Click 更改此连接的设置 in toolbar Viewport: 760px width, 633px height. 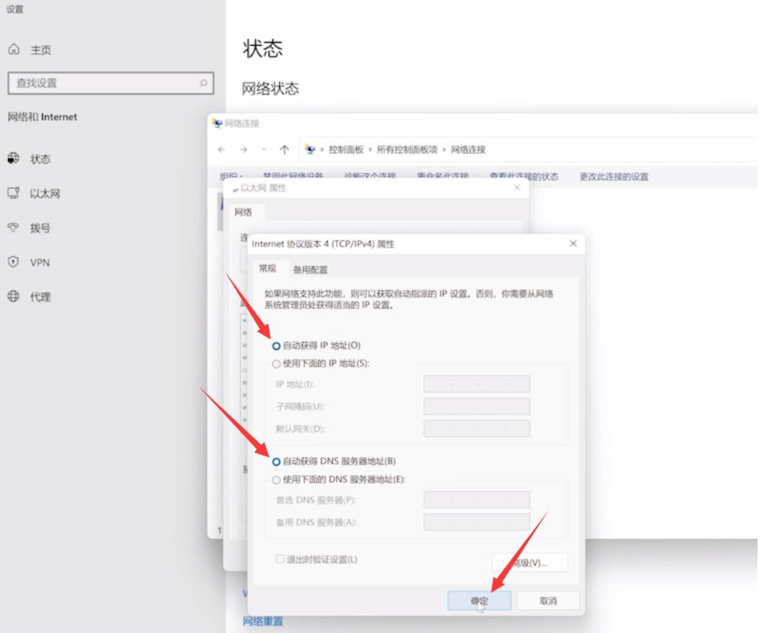coord(614,176)
